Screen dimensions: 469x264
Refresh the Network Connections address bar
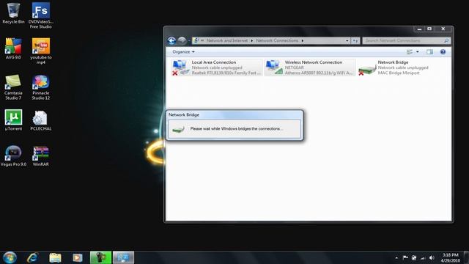pyautogui.click(x=355, y=41)
